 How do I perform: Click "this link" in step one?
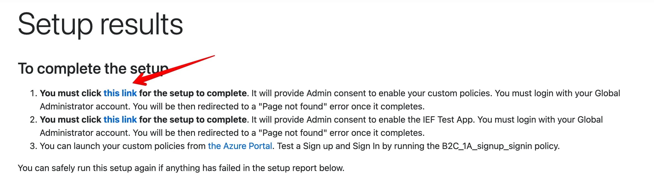[120, 93]
